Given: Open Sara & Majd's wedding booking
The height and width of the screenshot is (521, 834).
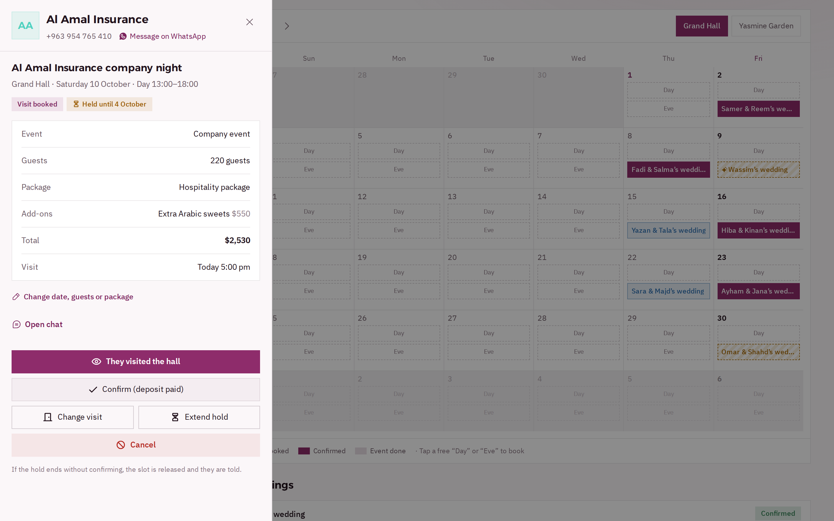Looking at the screenshot, I should [x=668, y=291].
